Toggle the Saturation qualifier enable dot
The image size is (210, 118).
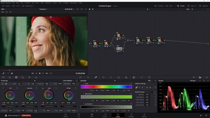(83, 94)
